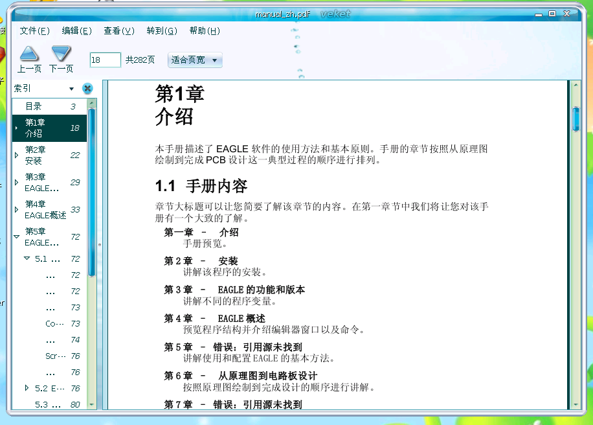The width and height of the screenshot is (593, 425).
Task: Minimize the manual_zh.pdf window
Action: 539,14
